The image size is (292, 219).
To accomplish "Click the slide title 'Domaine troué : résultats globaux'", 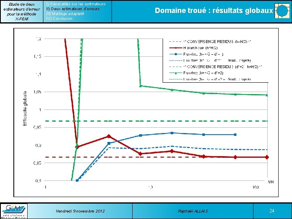I will click(x=214, y=11).
